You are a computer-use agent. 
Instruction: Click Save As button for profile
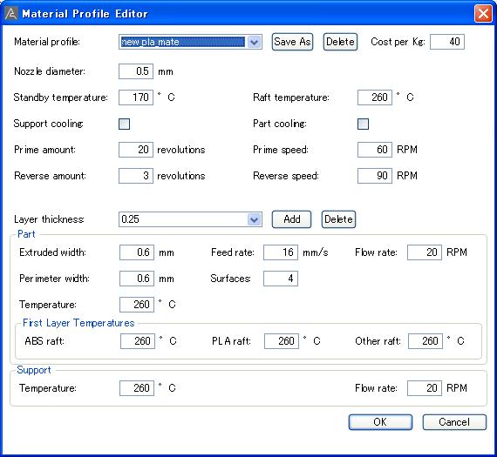(292, 42)
